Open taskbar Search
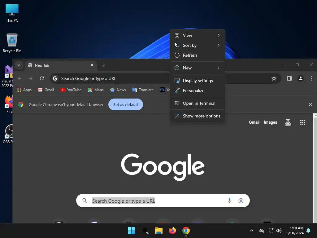The width and height of the screenshot is (317, 238). [x=145, y=231]
